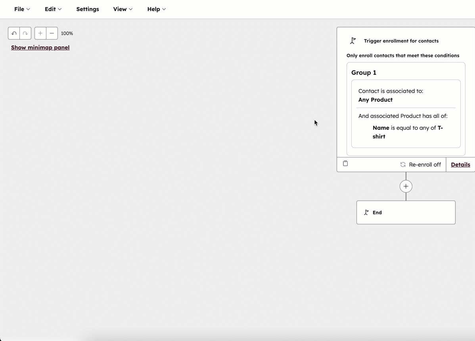This screenshot has height=341, width=475.
Task: Click the plus node to add a workflow action
Action: 406,186
